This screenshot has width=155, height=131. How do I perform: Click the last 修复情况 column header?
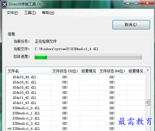136,71
